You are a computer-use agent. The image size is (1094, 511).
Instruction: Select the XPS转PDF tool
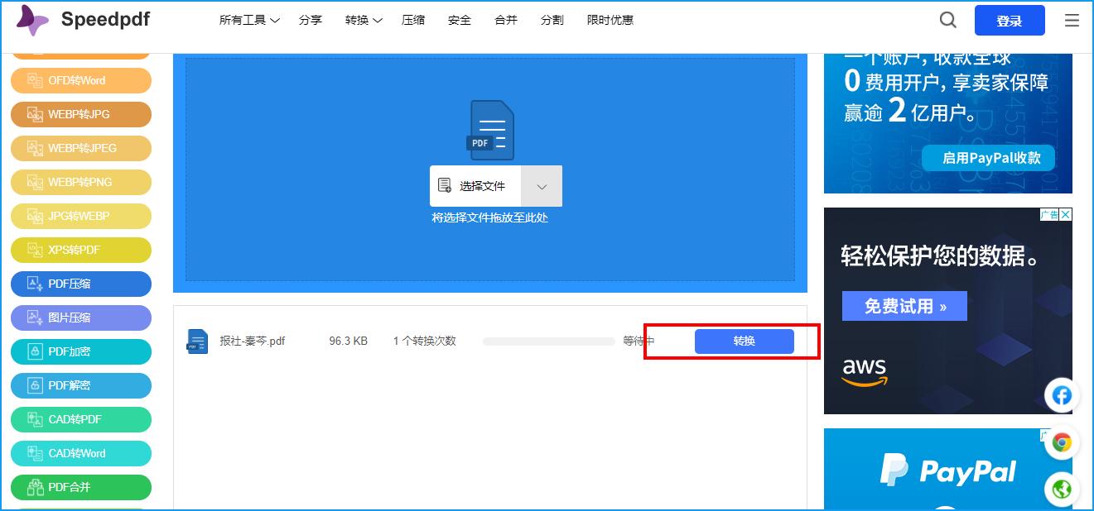coord(80,250)
